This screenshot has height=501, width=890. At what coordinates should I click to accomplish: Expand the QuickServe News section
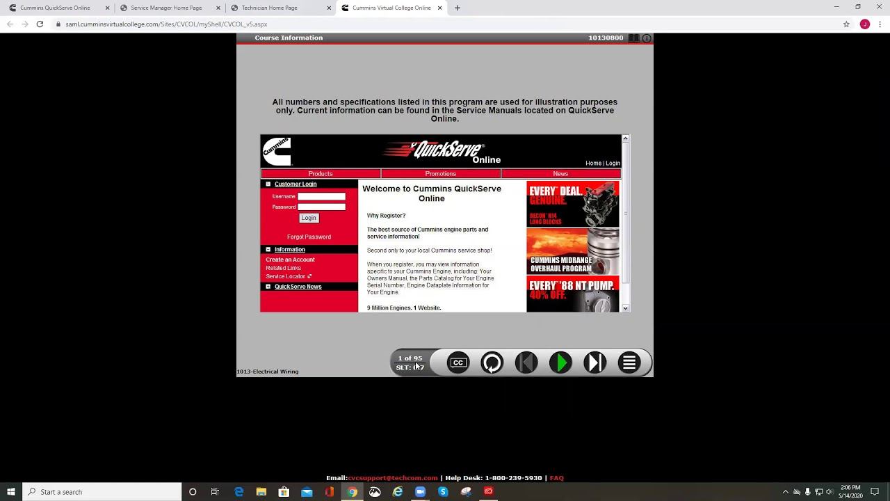268,287
